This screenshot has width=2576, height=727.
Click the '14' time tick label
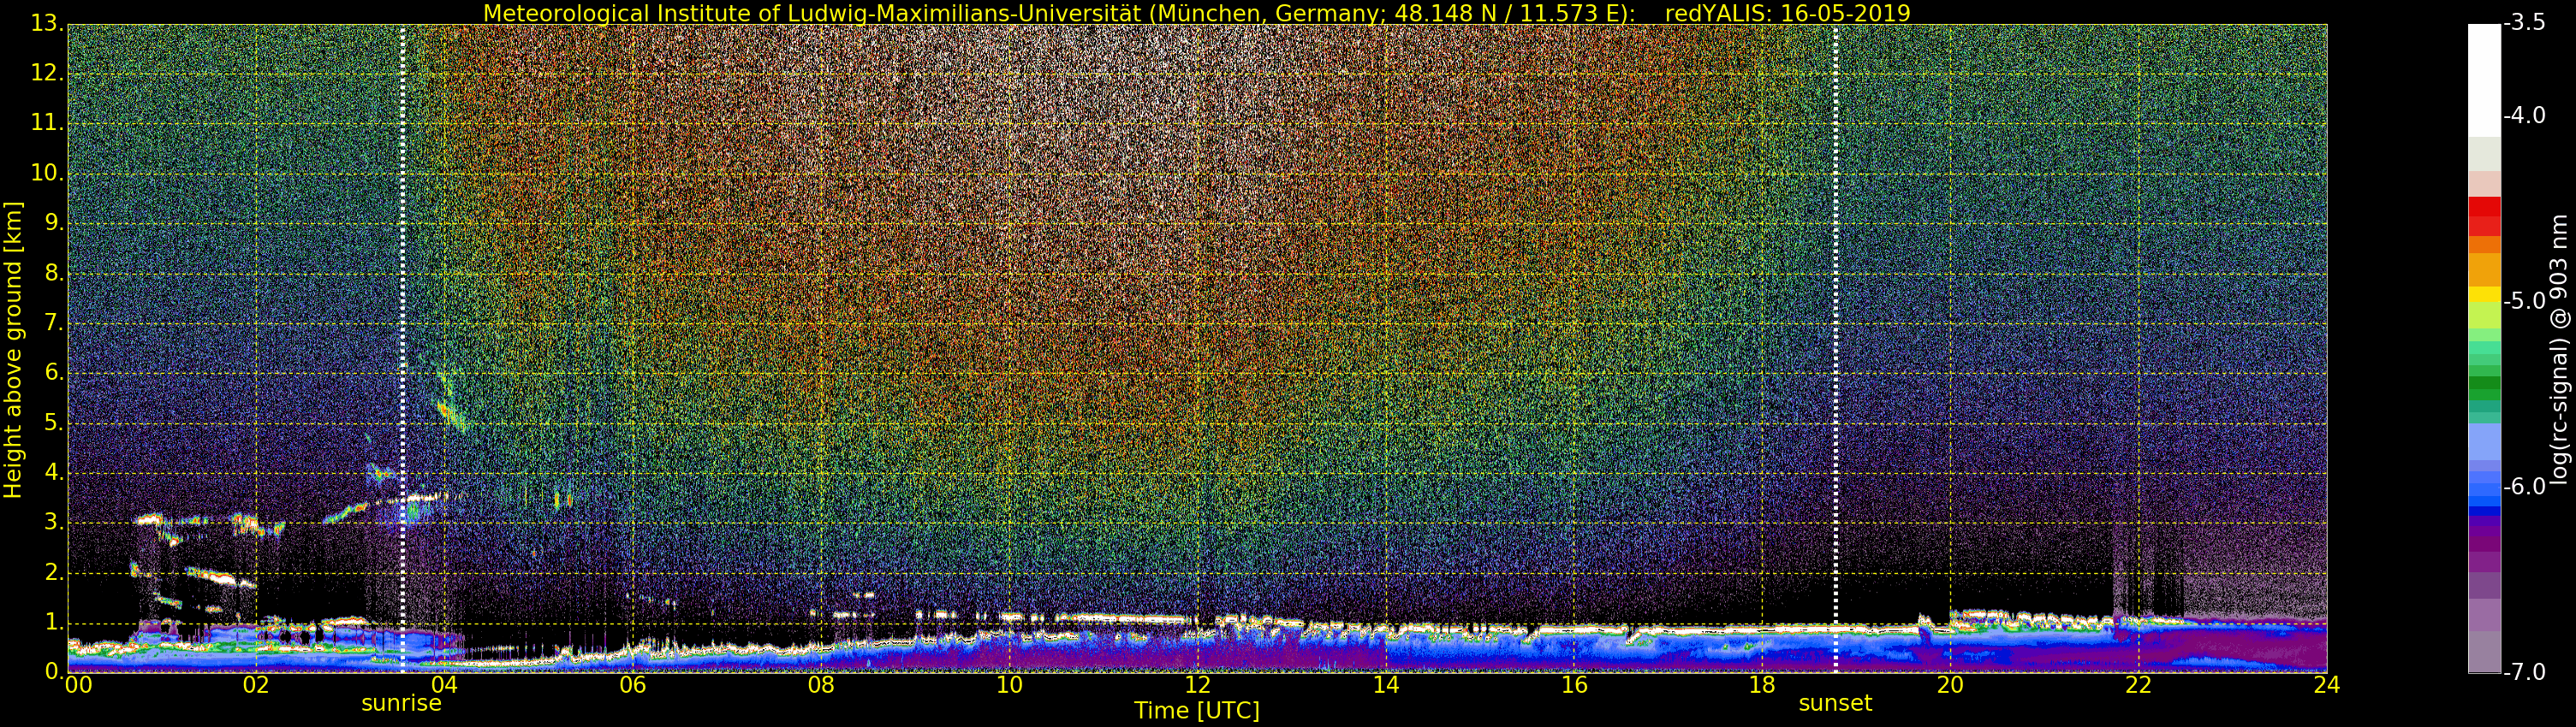(x=1385, y=685)
